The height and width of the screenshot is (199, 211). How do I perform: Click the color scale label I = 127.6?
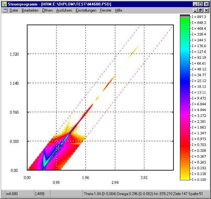click(x=199, y=52)
